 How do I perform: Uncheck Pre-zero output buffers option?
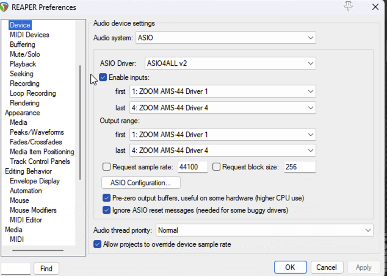pyautogui.click(x=107, y=198)
